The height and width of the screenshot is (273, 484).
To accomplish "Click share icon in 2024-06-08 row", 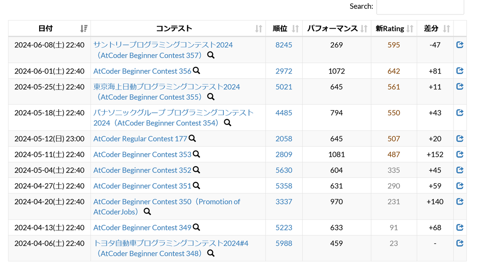I will pyautogui.click(x=460, y=45).
